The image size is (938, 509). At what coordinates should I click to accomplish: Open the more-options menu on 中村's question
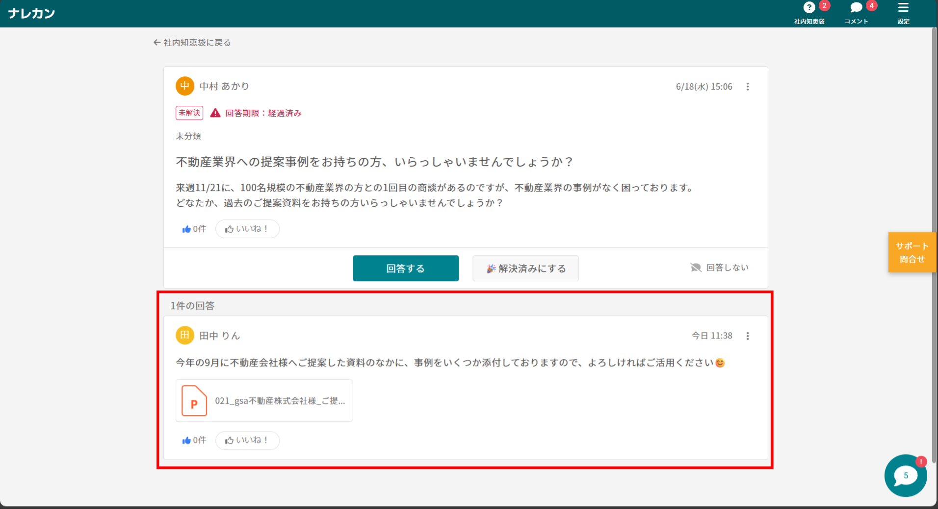(748, 87)
